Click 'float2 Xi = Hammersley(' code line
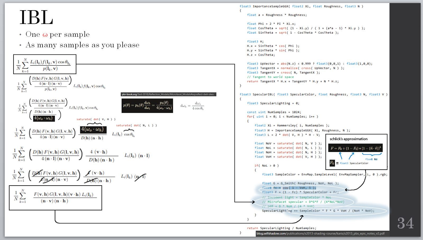The height and width of the screenshot is (240, 423). 292,126
